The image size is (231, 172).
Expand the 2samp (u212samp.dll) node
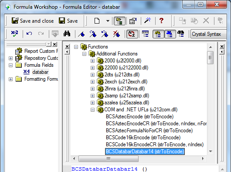click(x=92, y=96)
